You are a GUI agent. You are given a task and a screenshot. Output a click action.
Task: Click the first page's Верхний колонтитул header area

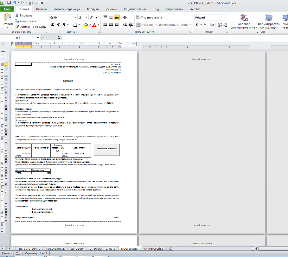[x=74, y=59]
